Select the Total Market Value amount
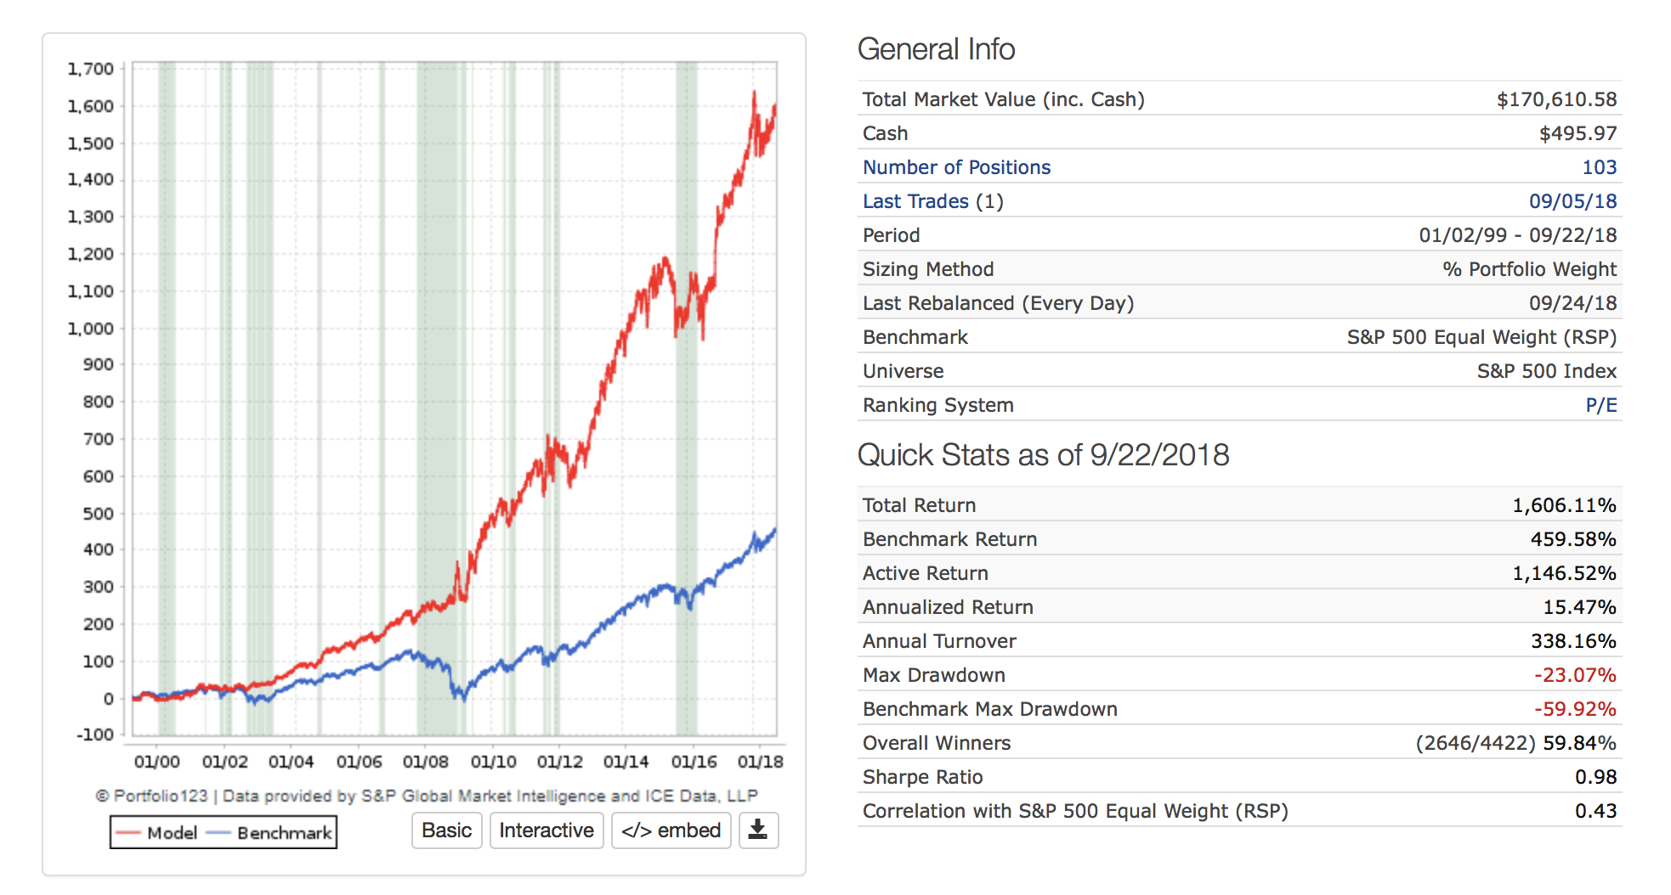This screenshot has width=1671, height=895. (1556, 99)
